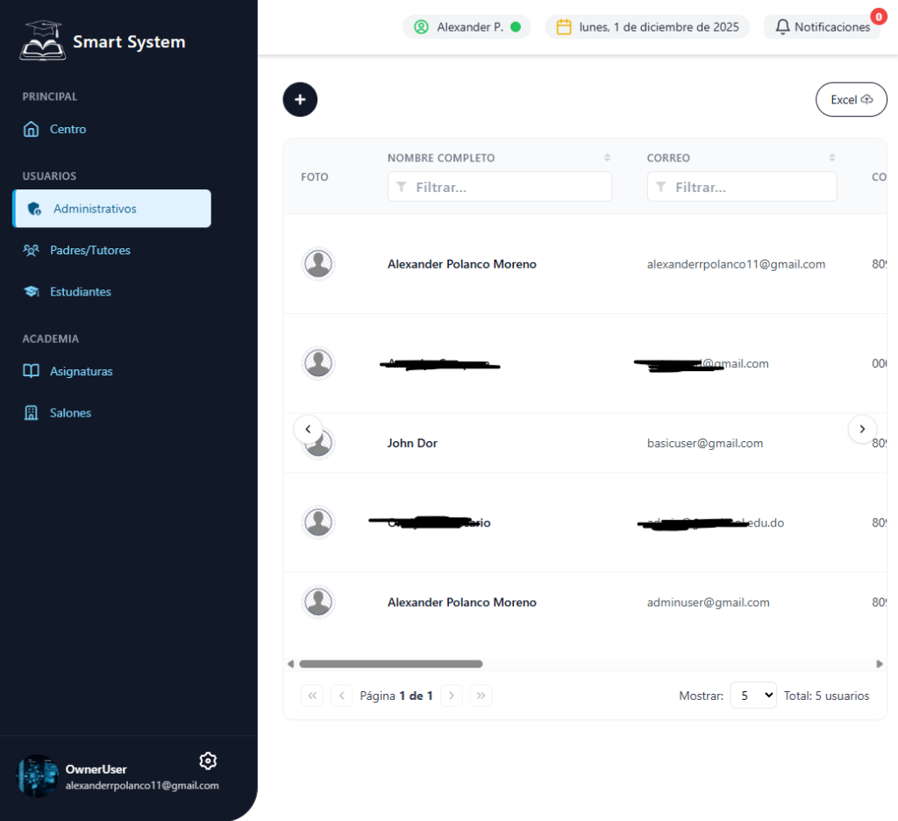Click the horizontal table scrollbar

pyautogui.click(x=391, y=664)
